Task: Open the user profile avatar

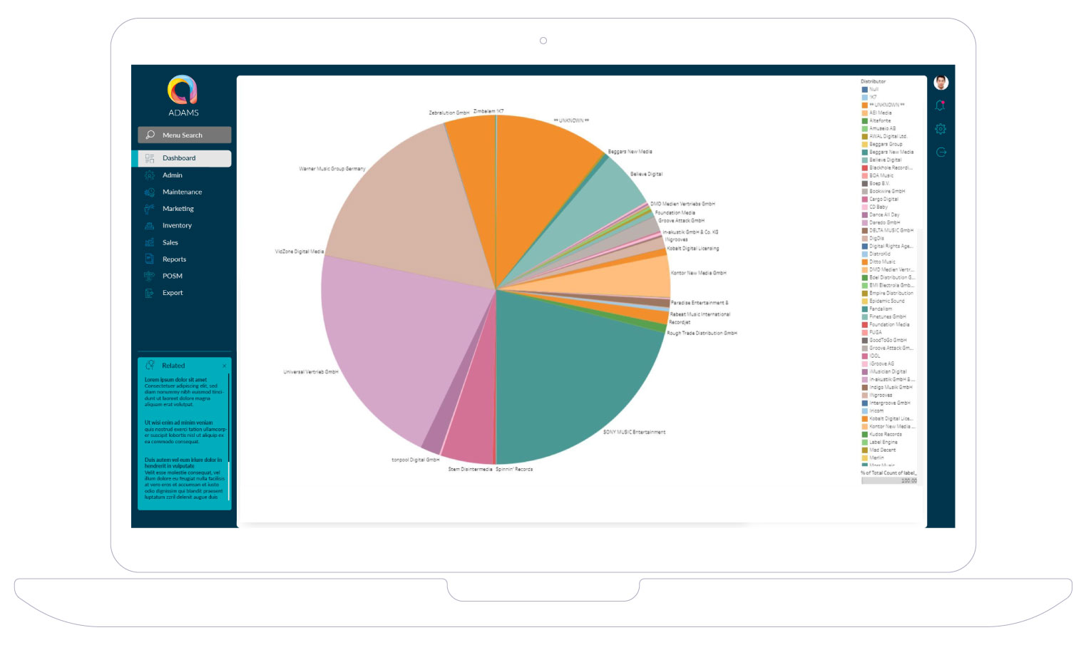Action: pyautogui.click(x=941, y=83)
